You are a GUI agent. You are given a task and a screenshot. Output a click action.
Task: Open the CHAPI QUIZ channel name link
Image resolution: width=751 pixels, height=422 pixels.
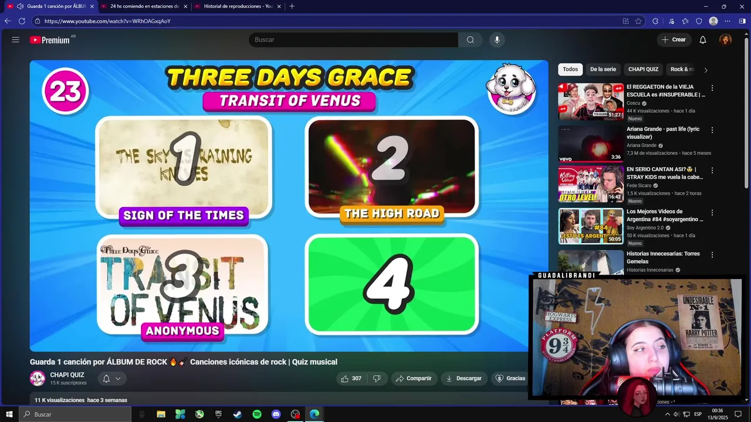pyautogui.click(x=67, y=375)
